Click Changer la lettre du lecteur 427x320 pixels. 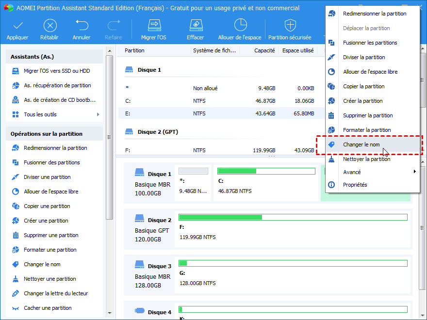tap(56, 293)
